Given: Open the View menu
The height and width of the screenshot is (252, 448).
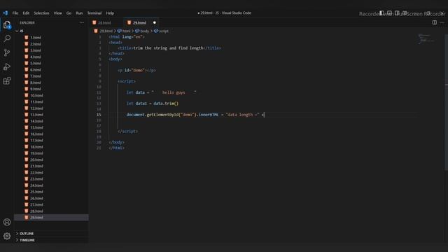Looking at the screenshot, I should click(x=57, y=13).
